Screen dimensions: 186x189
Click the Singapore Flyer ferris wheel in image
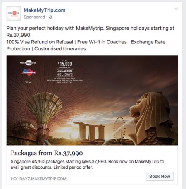(119, 127)
